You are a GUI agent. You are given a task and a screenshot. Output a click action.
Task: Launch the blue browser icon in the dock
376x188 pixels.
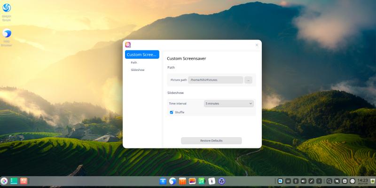(172, 181)
